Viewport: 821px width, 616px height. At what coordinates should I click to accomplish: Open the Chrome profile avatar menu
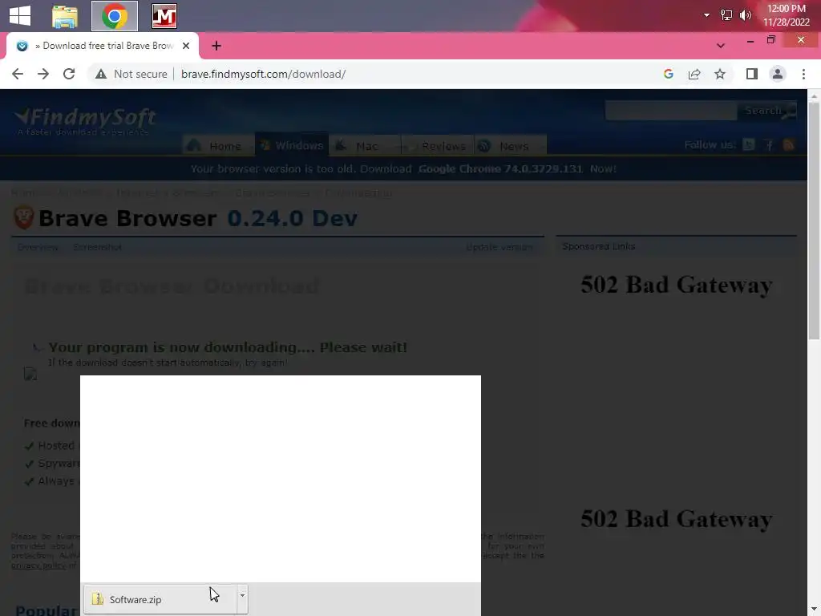[778, 74]
